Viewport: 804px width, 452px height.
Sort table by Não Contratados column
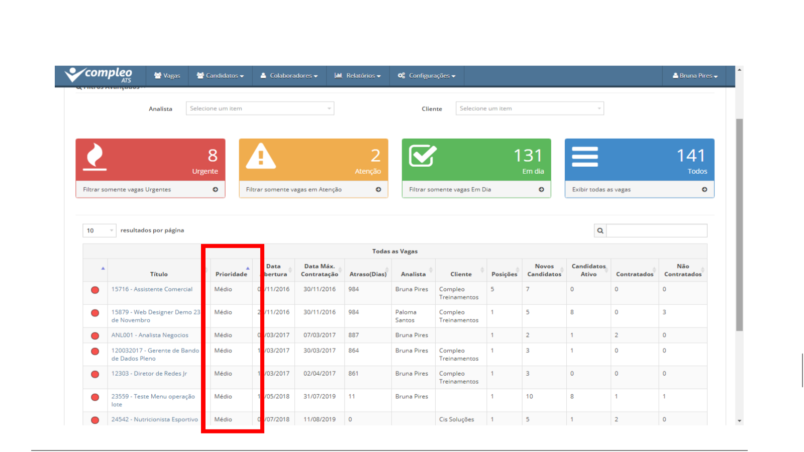[x=683, y=270]
